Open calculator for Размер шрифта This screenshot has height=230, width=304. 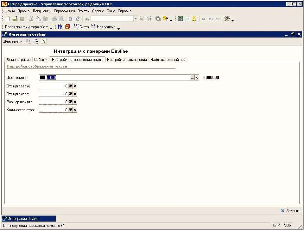coord(70,102)
